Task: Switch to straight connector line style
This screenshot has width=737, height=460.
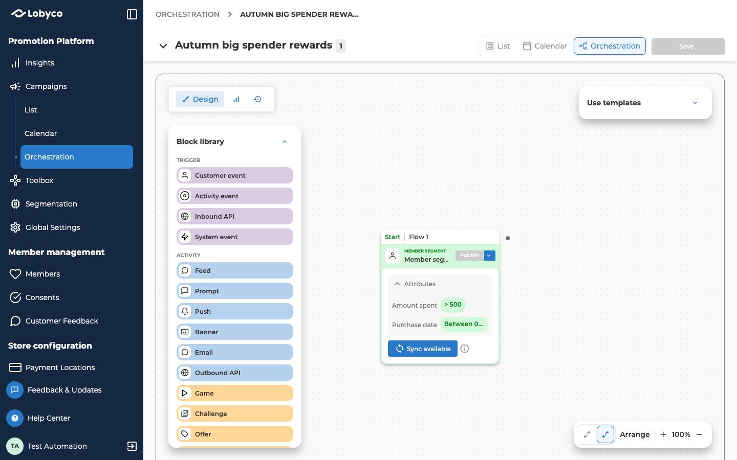Action: [587, 434]
